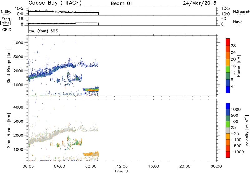The height and width of the screenshot is (173, 250).
Task: Click the −500 label on velocity color bar
Action: [236, 146]
